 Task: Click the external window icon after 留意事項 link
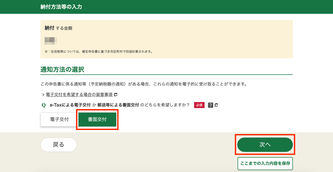(115, 95)
